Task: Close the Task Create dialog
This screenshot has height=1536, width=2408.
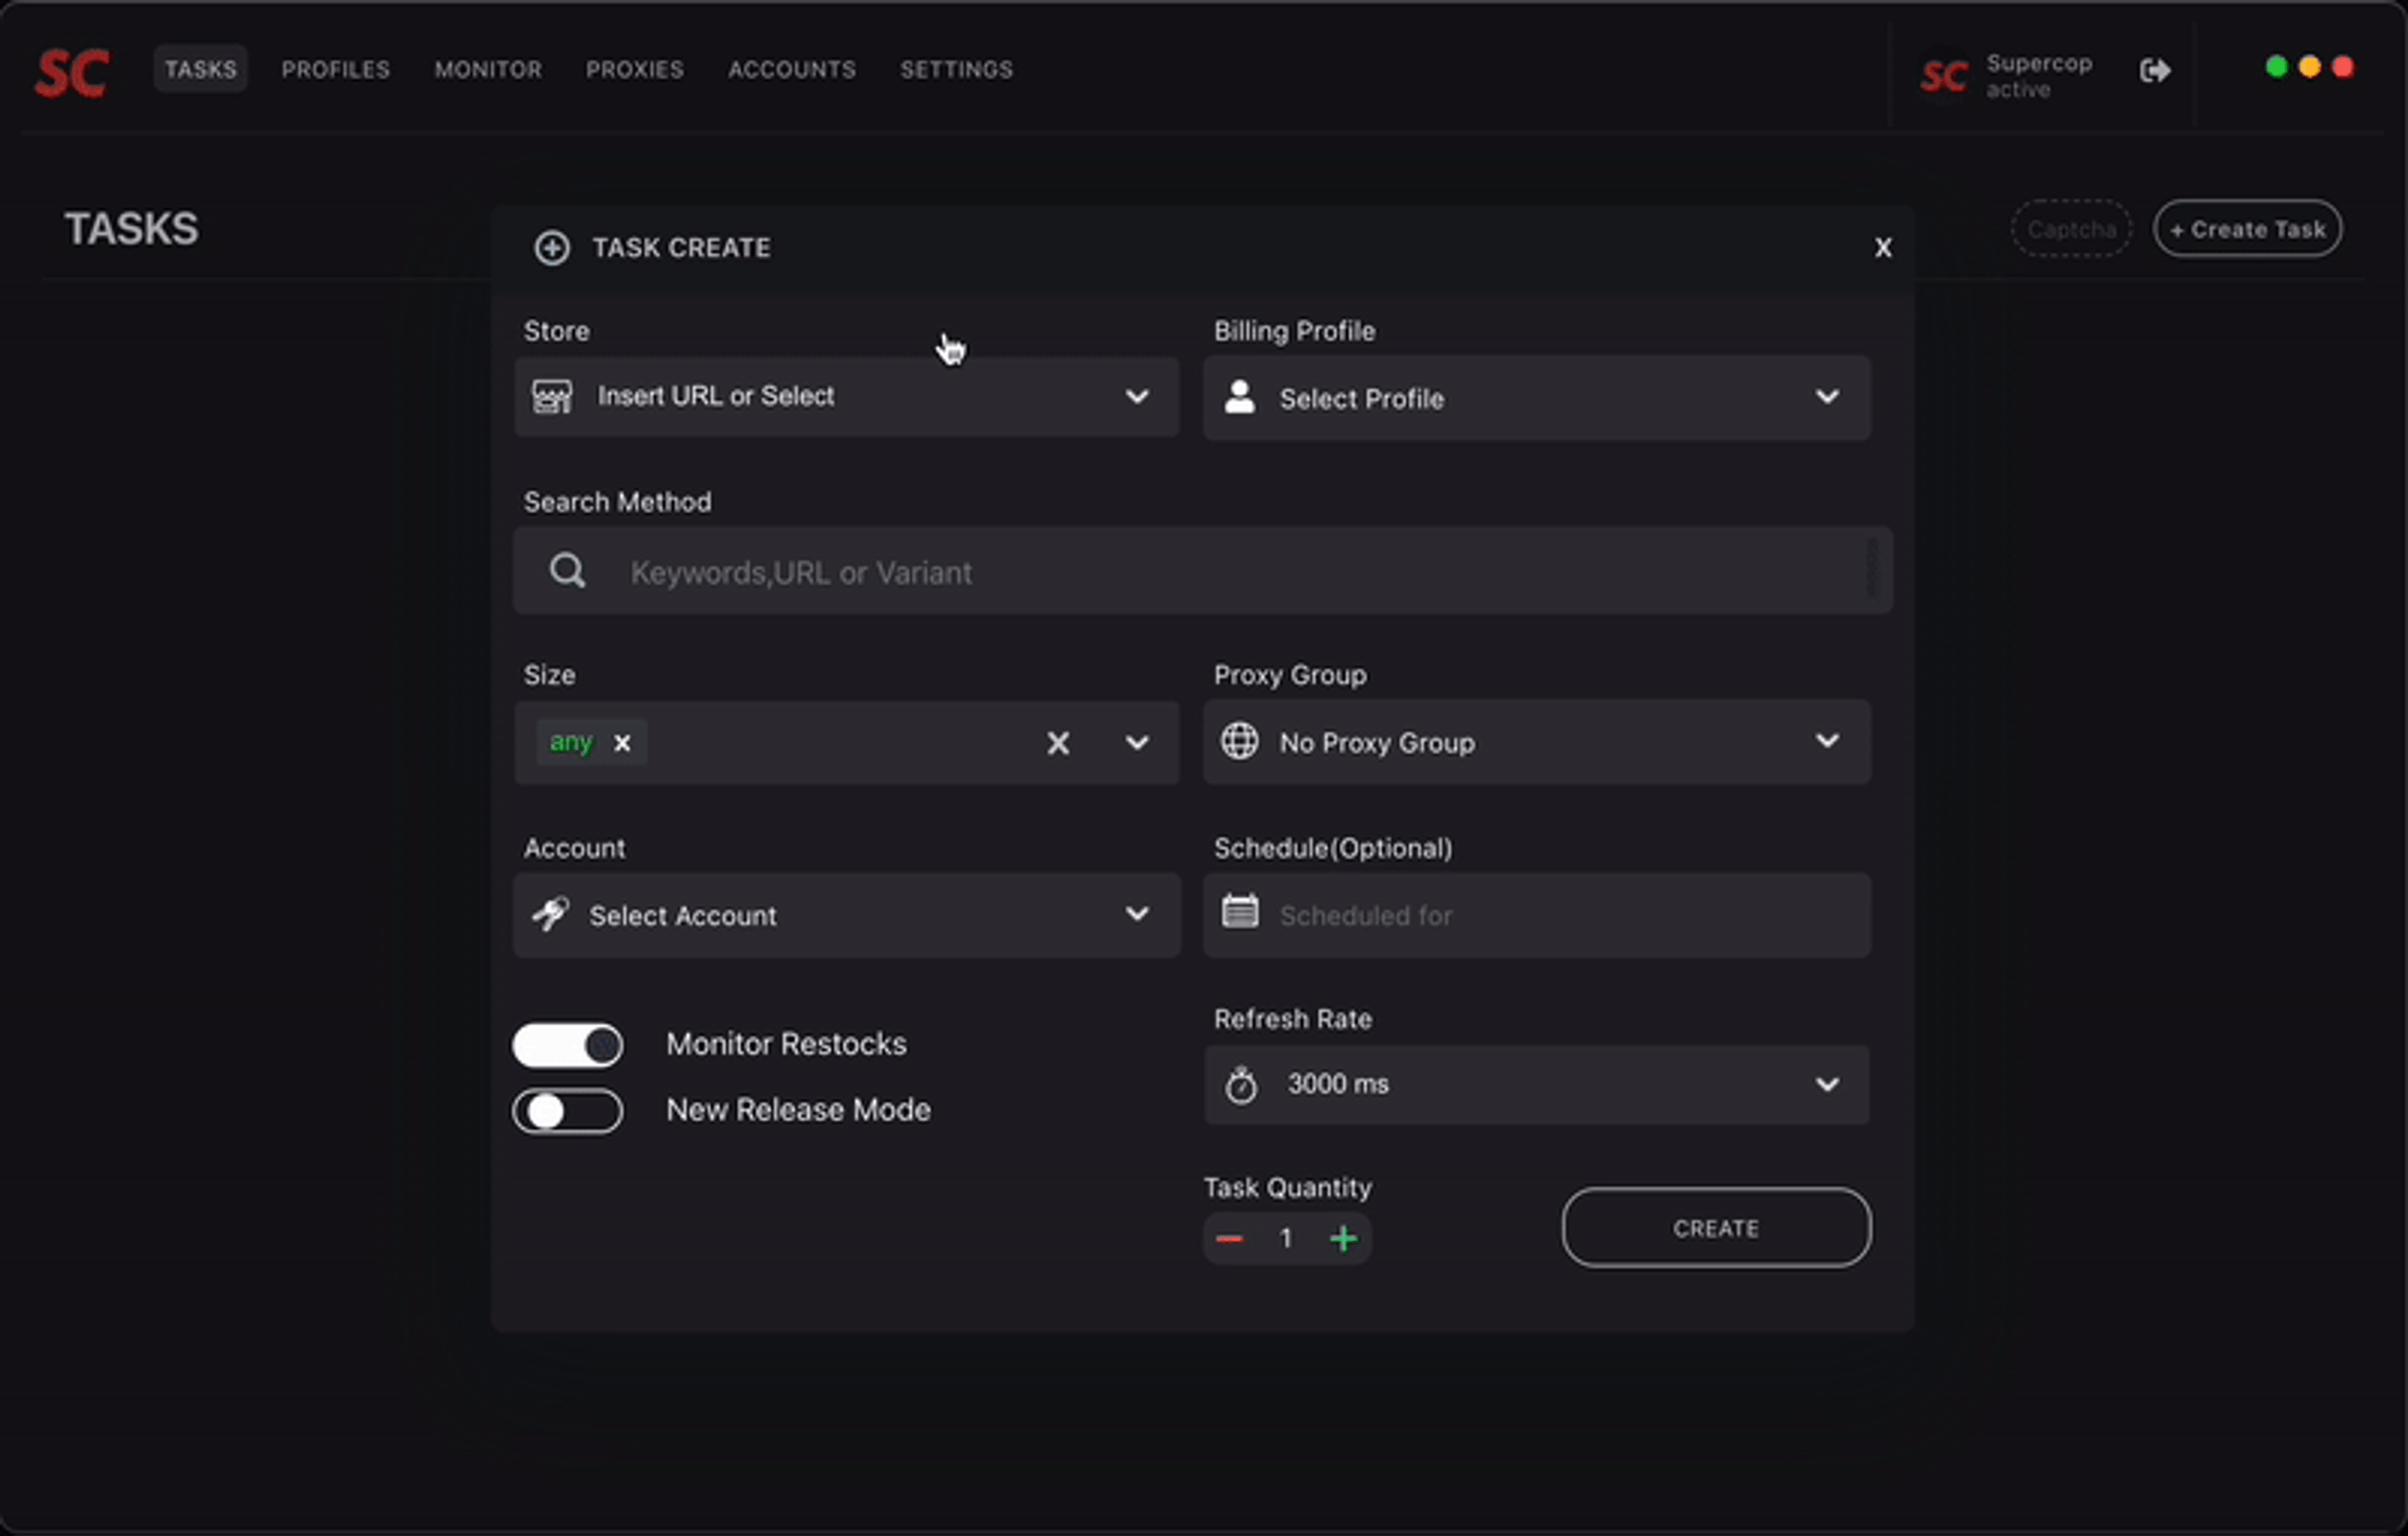Action: 1883,247
